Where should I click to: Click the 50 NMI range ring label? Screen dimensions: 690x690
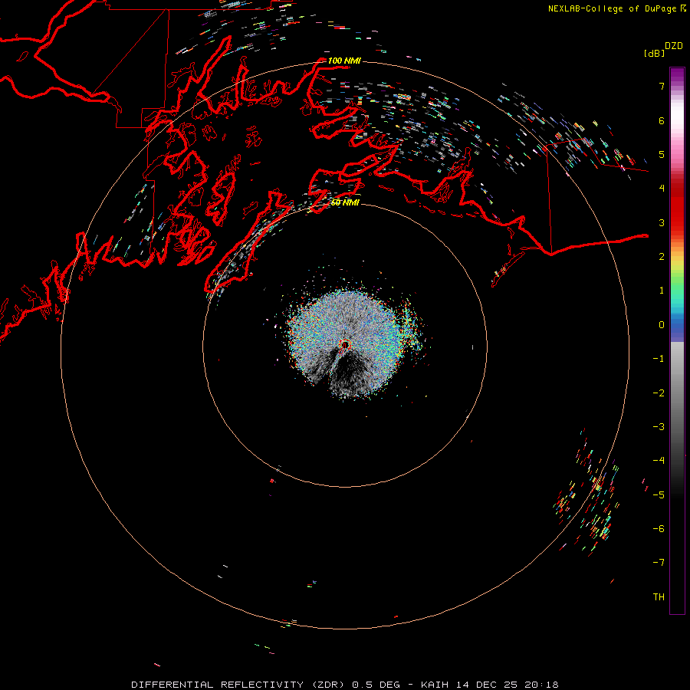pos(345,203)
